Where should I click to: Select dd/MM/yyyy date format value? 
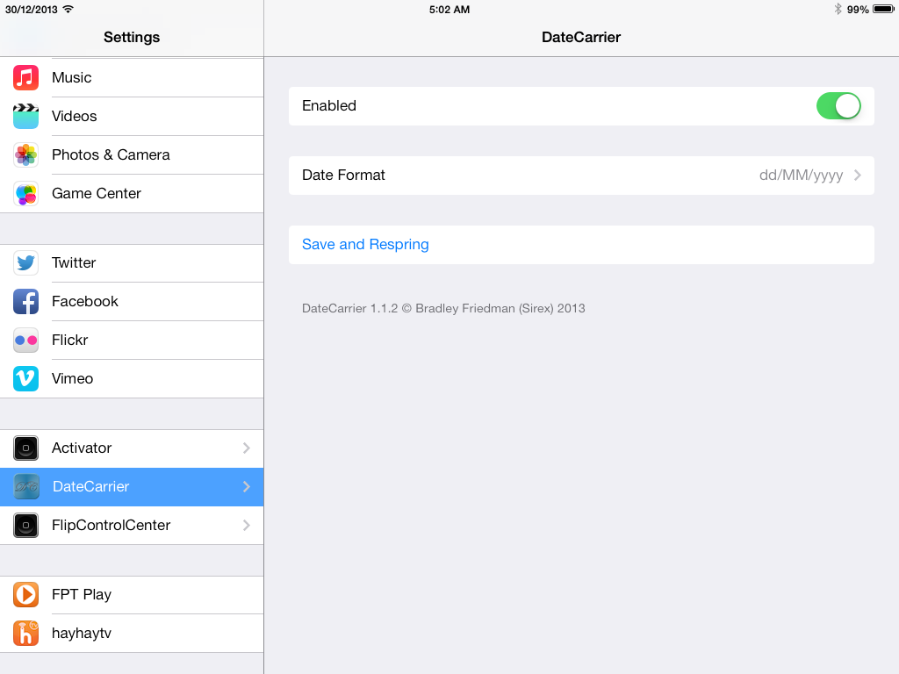tap(801, 176)
